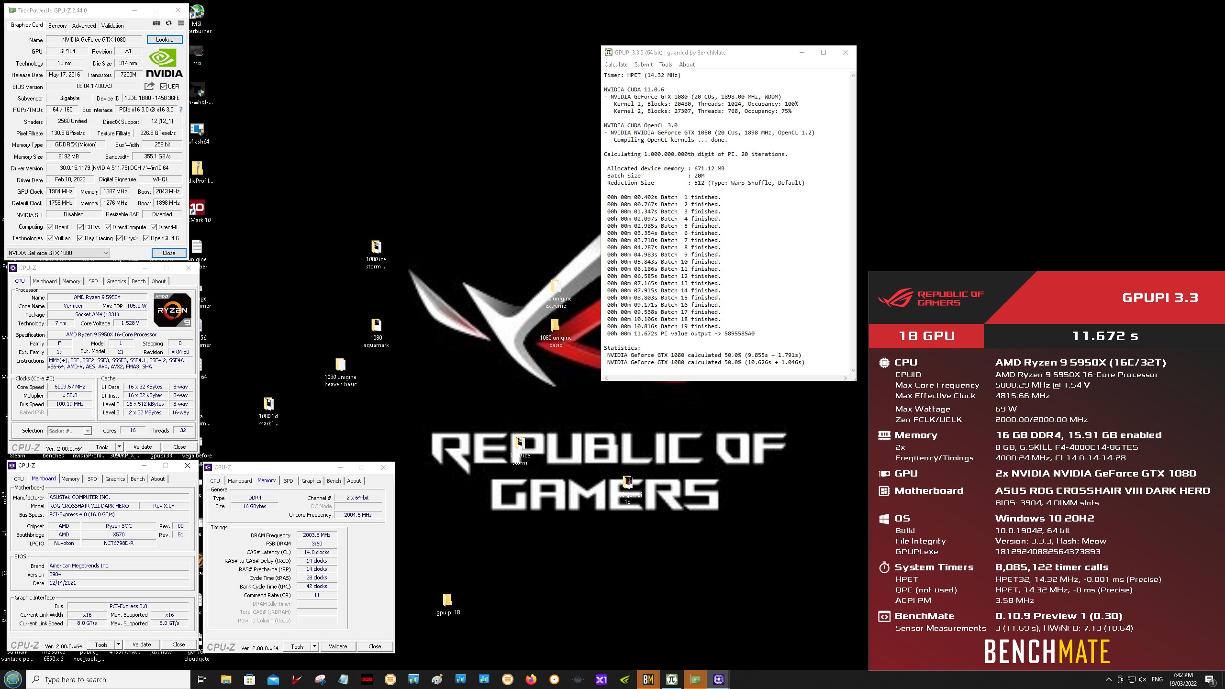This screenshot has height=689, width=1225.
Task: Open the Windows Start button
Action: point(12,679)
